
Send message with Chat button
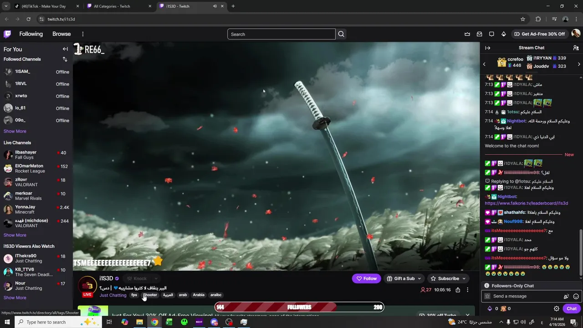(572, 308)
